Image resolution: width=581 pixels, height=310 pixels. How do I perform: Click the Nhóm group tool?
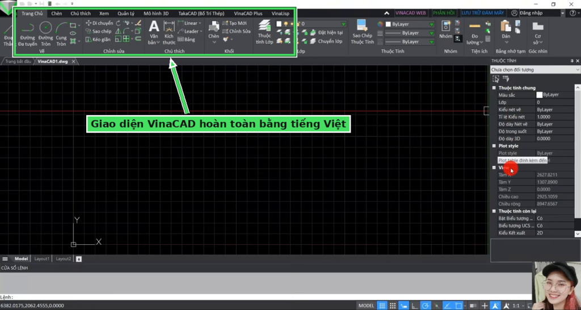pos(446,31)
